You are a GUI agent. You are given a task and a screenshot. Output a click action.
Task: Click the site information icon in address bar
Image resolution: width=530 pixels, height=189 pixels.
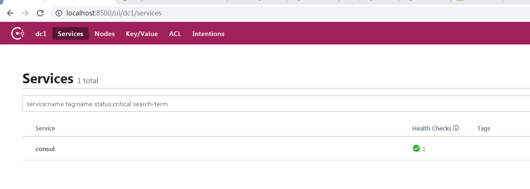pyautogui.click(x=59, y=13)
